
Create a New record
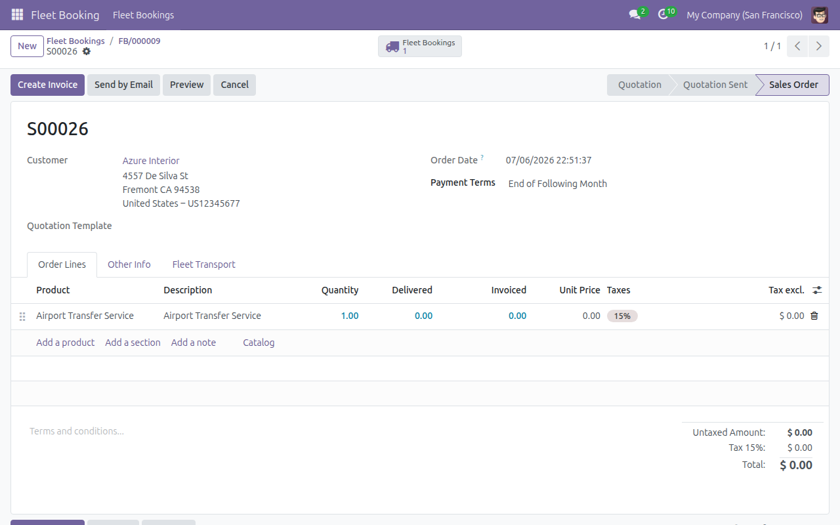[27, 46]
